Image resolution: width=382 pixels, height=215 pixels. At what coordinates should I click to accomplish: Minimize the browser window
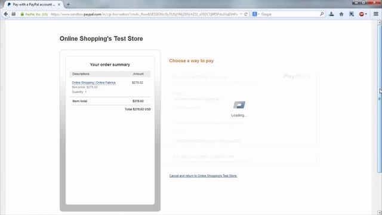[356, 2]
